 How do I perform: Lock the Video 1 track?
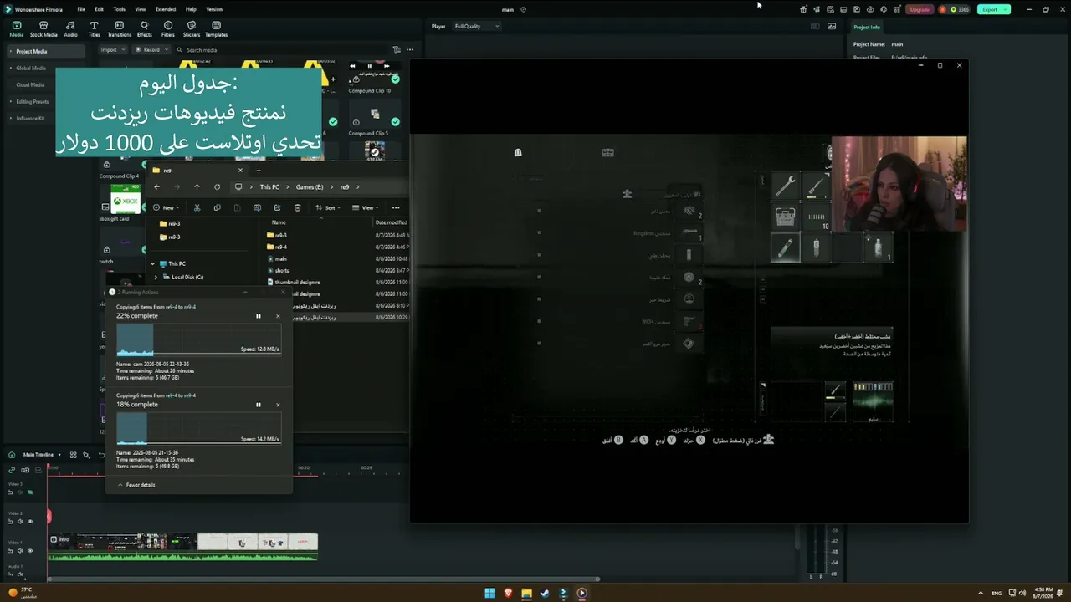[10, 551]
